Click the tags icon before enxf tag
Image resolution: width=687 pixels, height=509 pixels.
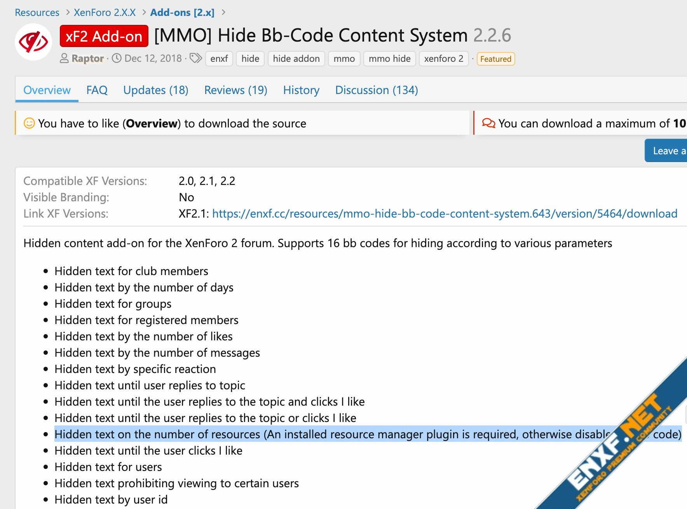(x=196, y=58)
